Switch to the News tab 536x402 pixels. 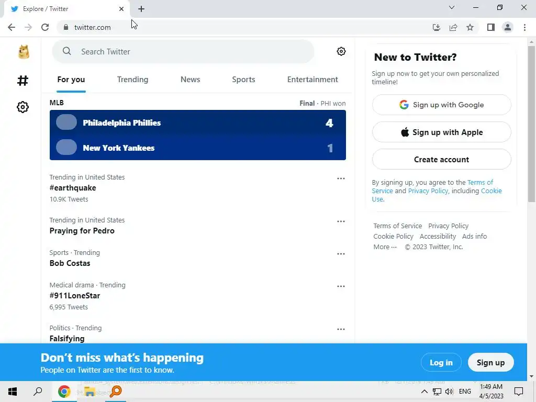[x=191, y=80]
